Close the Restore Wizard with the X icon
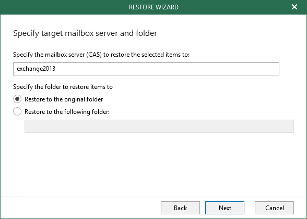Image resolution: width=307 pixels, height=219 pixels. click(294, 7)
